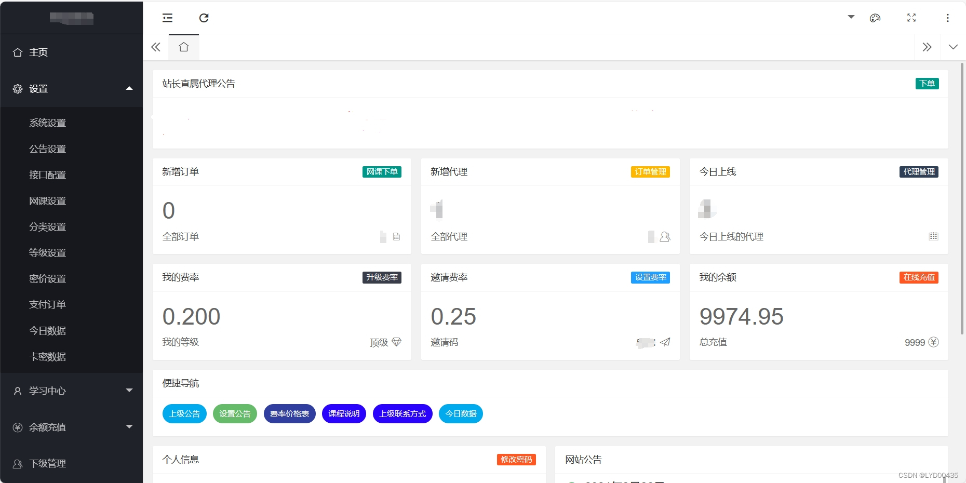The height and width of the screenshot is (483, 966).
Task: Open the 今日数据 quick nav pill
Action: 461,414
